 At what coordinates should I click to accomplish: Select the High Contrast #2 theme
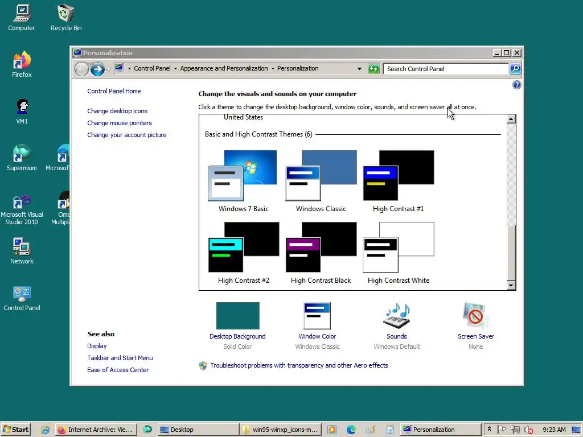pyautogui.click(x=243, y=253)
